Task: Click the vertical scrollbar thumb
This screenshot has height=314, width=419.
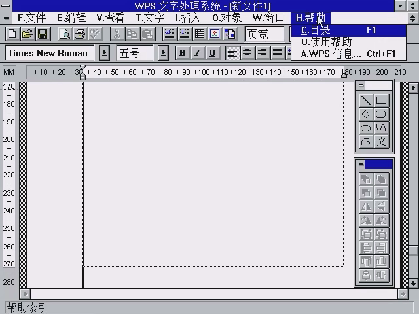Action: pyautogui.click(x=413, y=251)
